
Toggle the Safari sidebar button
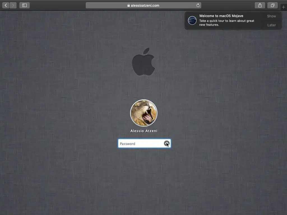point(25,5)
